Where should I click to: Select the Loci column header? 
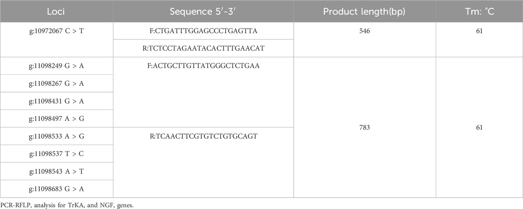(x=56, y=11)
